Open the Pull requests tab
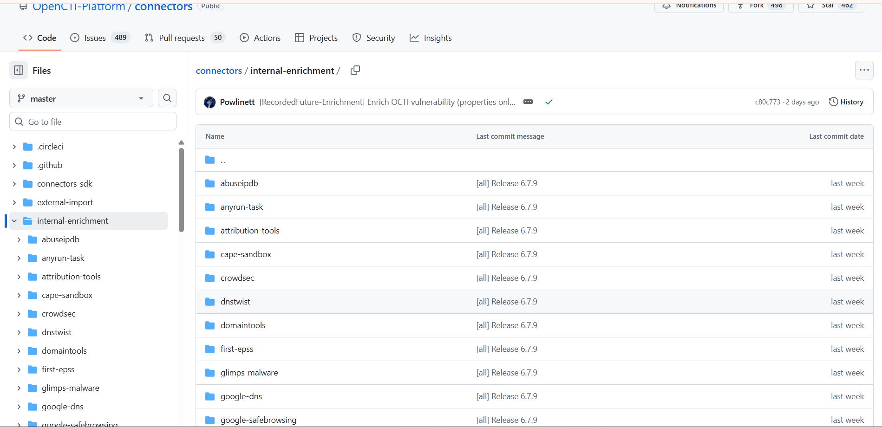882x427 pixels. tap(185, 38)
